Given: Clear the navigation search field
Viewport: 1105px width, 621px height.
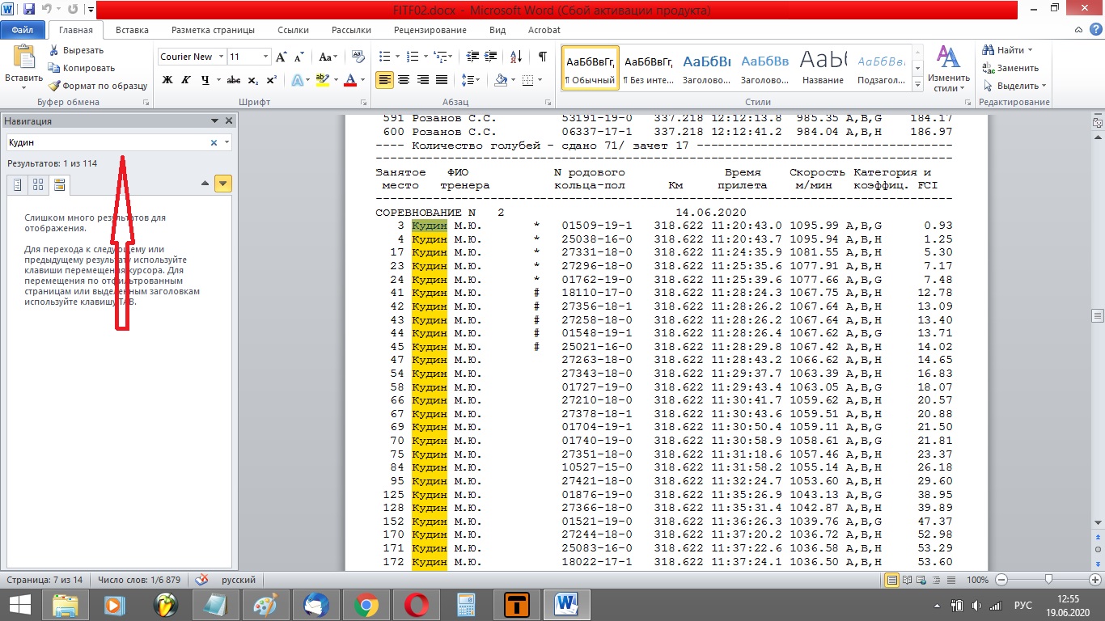Looking at the screenshot, I should click(214, 142).
